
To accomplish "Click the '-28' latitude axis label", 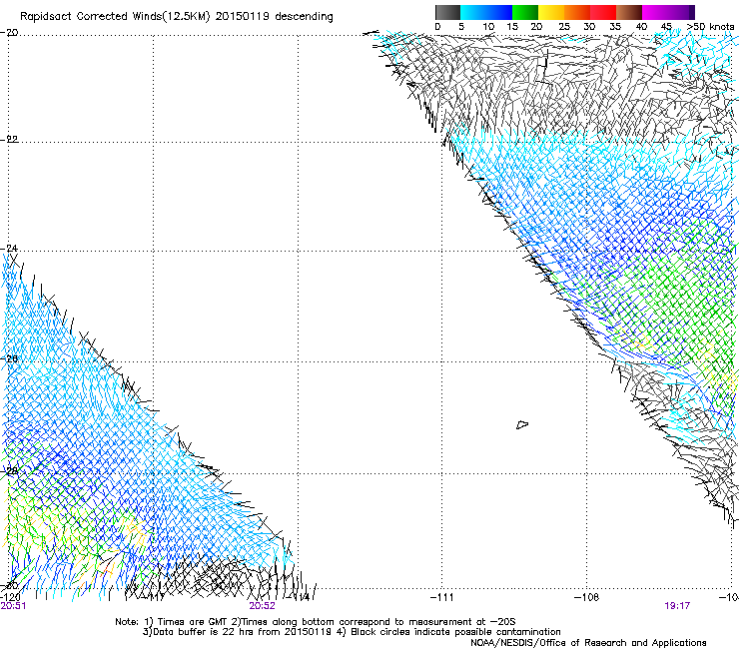I will [9, 470].
